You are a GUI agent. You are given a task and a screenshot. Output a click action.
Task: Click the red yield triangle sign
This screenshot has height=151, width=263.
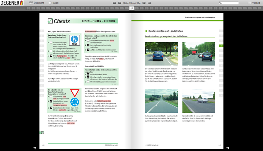point(75,93)
